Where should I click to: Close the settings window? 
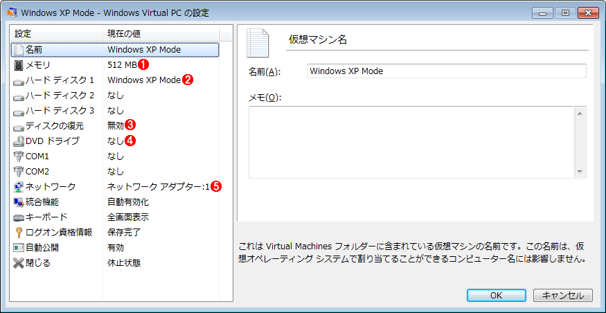pos(588,12)
